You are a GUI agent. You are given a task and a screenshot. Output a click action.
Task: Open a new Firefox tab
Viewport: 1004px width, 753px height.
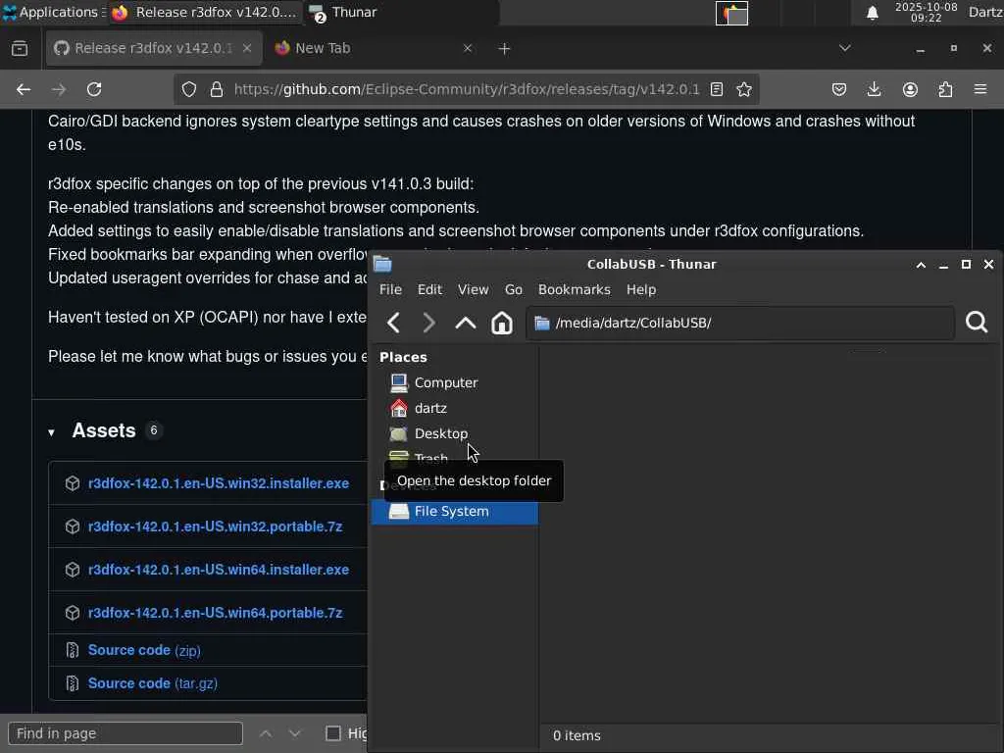coord(505,49)
